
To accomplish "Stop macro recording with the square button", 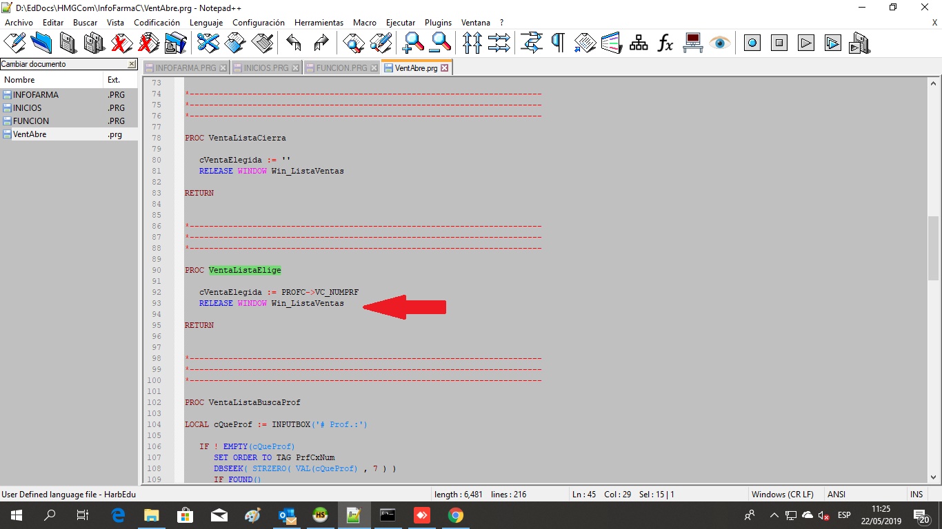I will coord(779,43).
